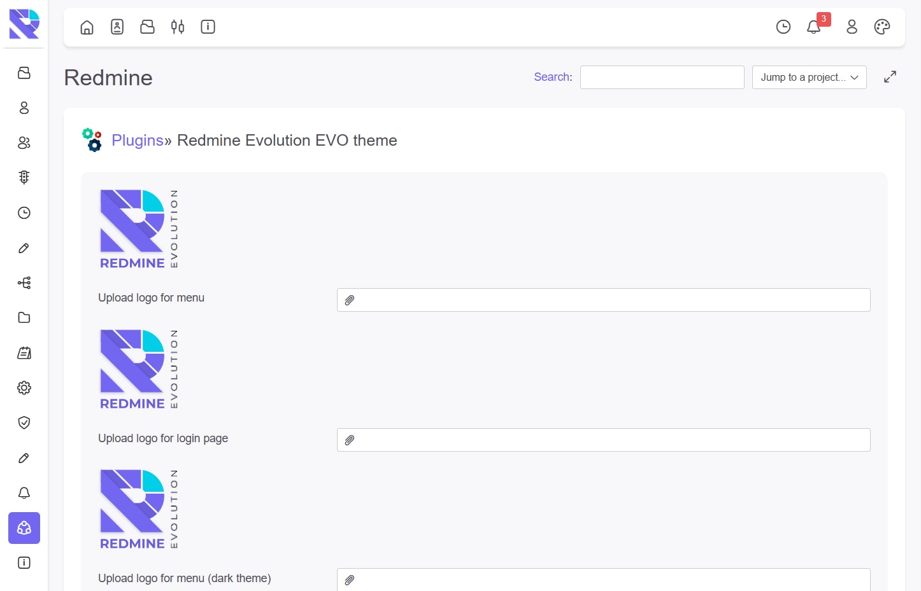This screenshot has width=921, height=591.
Task: Click the info icon in the top toolbar
Action: tap(208, 27)
